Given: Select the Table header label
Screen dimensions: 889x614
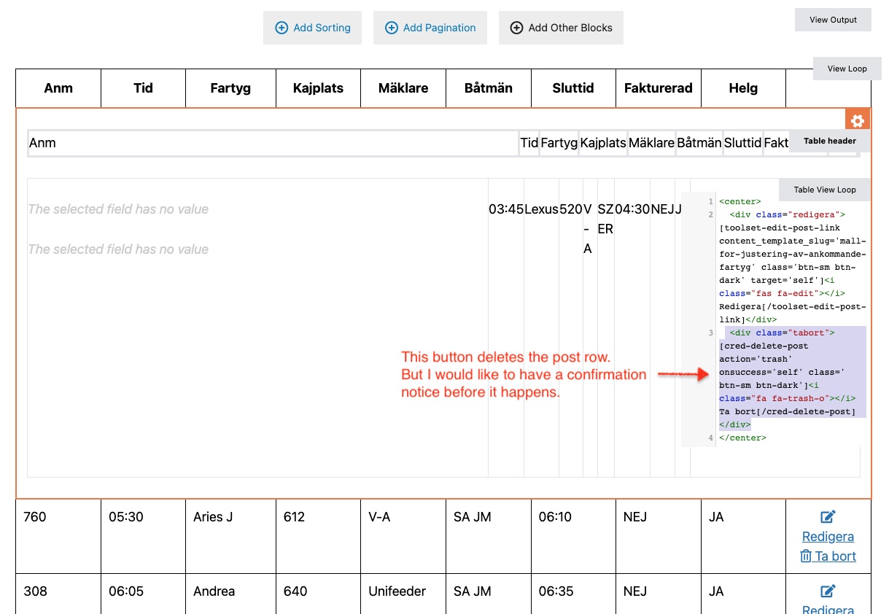Looking at the screenshot, I should pyautogui.click(x=830, y=141).
